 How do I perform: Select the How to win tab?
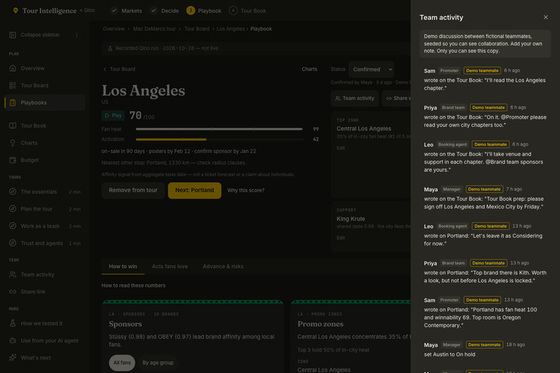[x=123, y=266]
